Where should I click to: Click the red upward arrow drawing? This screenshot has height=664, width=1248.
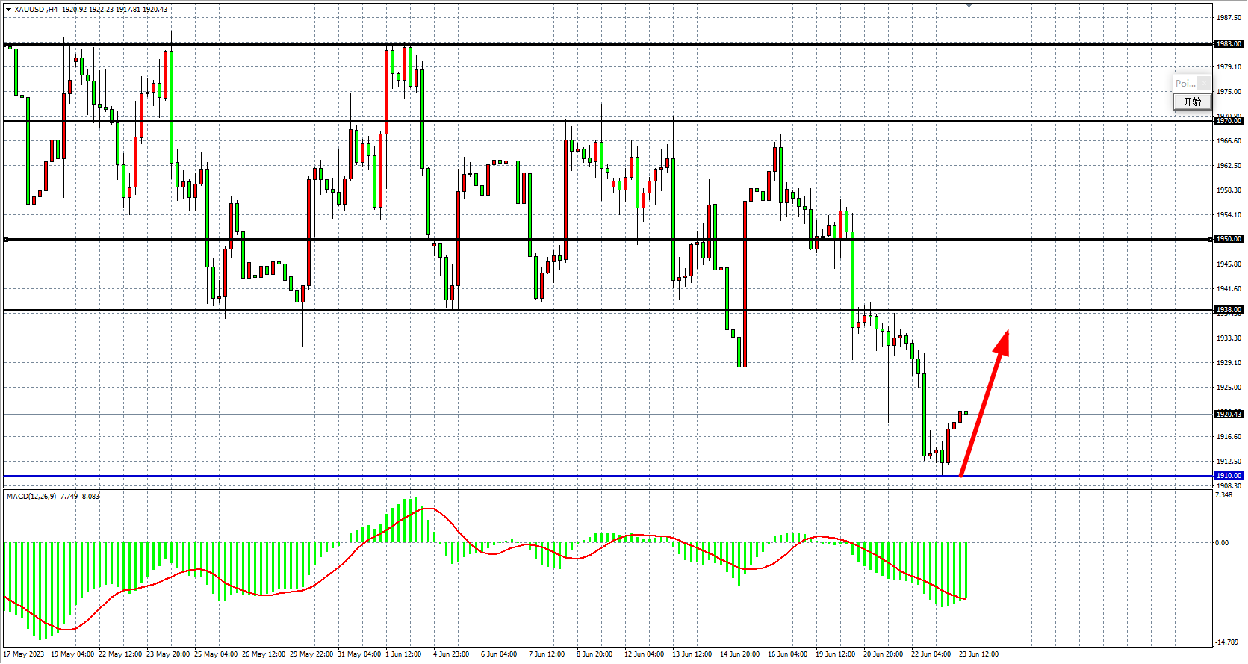click(x=984, y=403)
